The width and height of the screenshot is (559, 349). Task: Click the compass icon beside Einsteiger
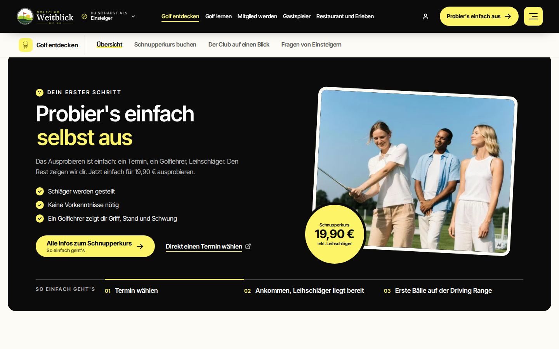(84, 16)
